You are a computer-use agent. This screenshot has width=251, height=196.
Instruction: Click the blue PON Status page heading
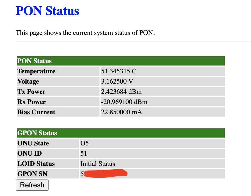[x=48, y=11]
